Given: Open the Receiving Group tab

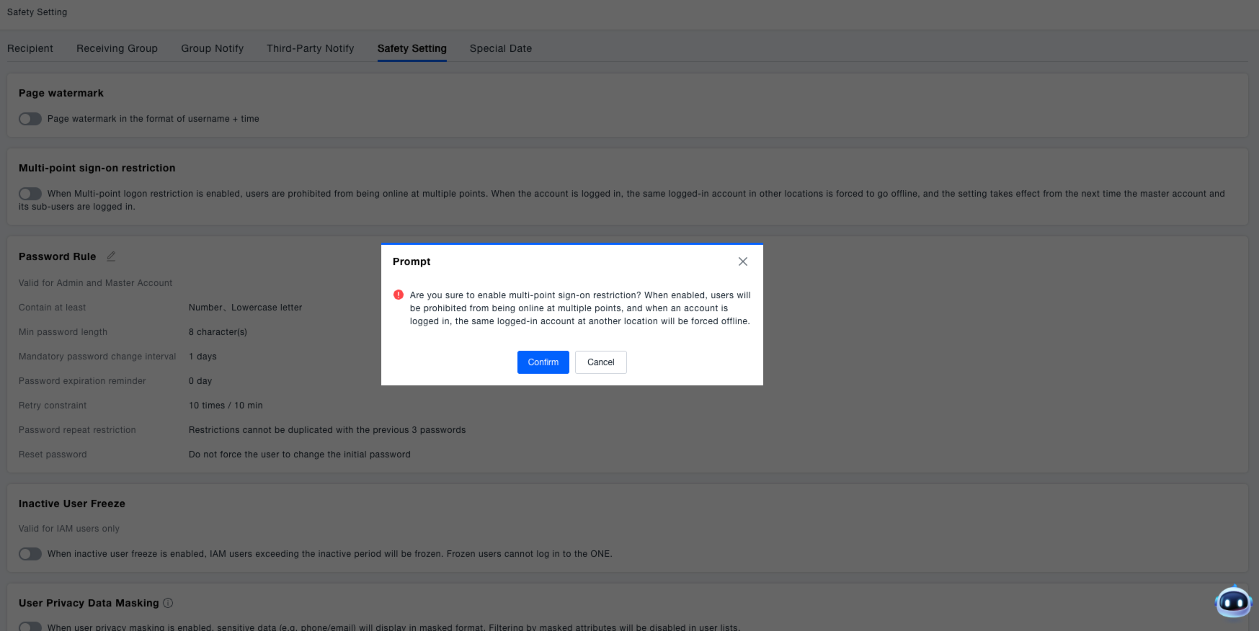Looking at the screenshot, I should [117, 48].
